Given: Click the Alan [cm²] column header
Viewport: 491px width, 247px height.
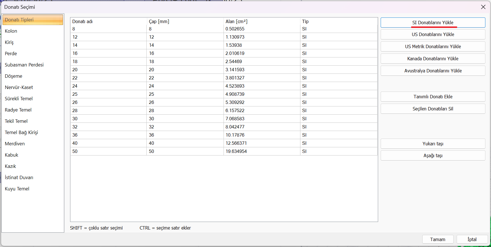Looking at the screenshot, I should [x=236, y=21].
